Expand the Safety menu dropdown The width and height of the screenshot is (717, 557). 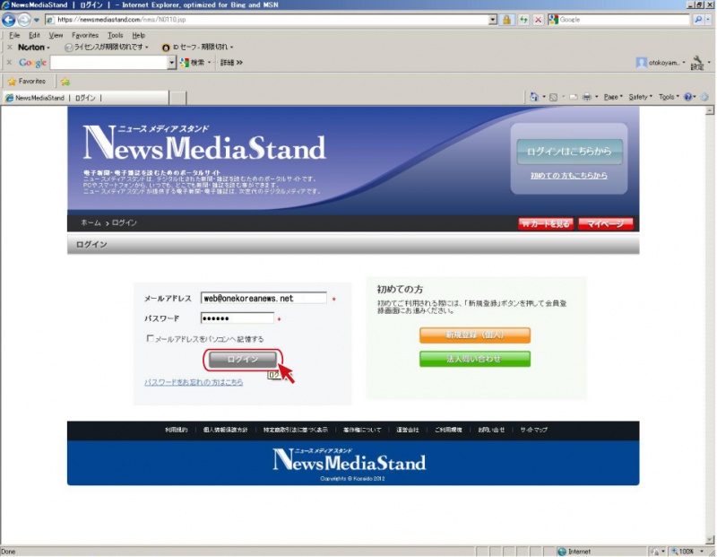point(640,97)
